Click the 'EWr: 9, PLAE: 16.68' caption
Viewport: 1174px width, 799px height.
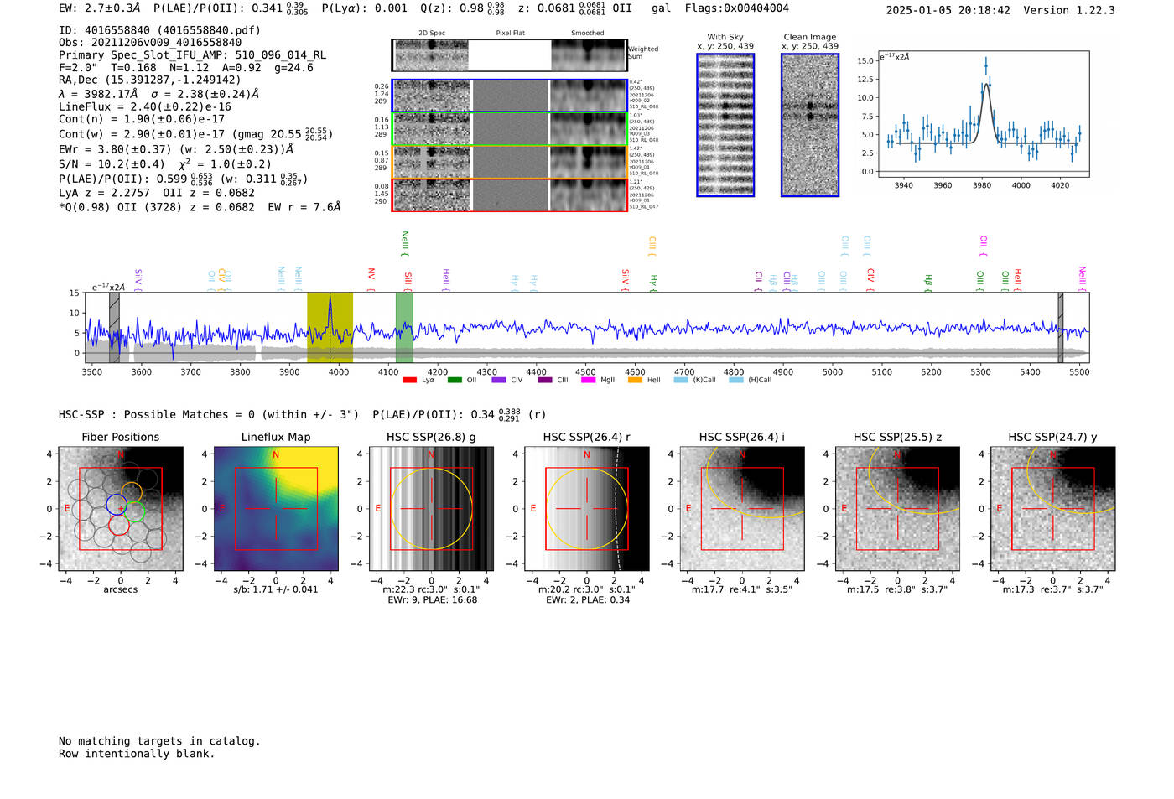tap(432, 600)
